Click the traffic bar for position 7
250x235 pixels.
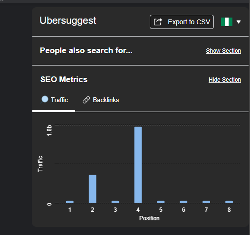pos(206,202)
